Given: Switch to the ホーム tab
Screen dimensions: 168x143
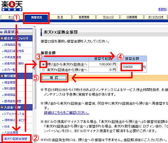Looking at the screenshot, I should tap(12, 17).
